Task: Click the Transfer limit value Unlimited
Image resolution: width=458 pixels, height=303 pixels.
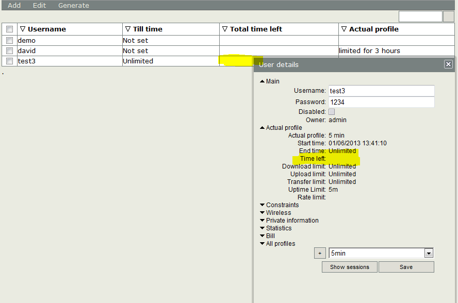Action: click(342, 182)
